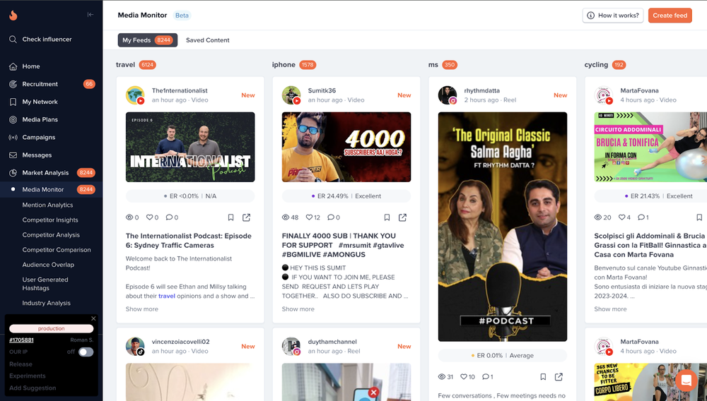Switch to Saved Content tab
This screenshot has width=707, height=401.
(x=207, y=40)
